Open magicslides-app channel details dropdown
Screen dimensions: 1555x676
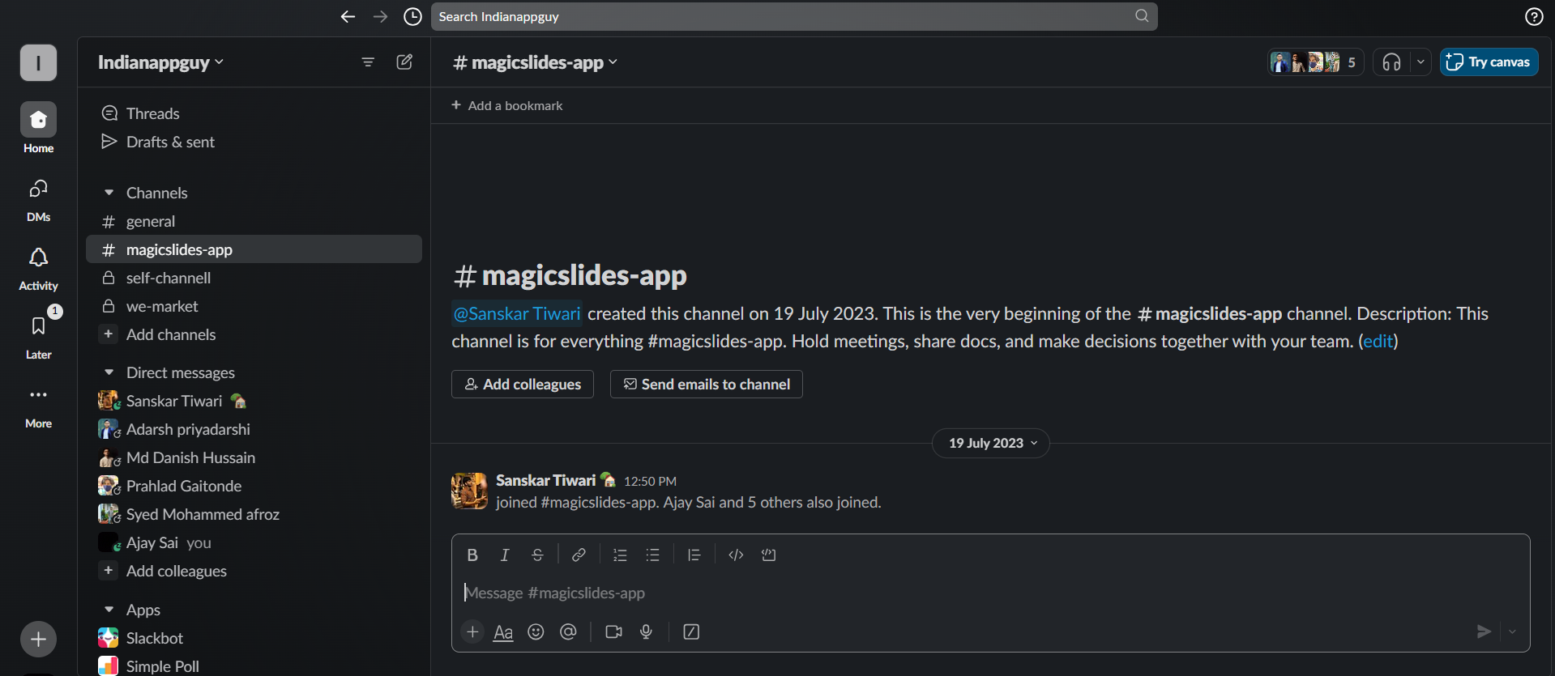tap(535, 62)
